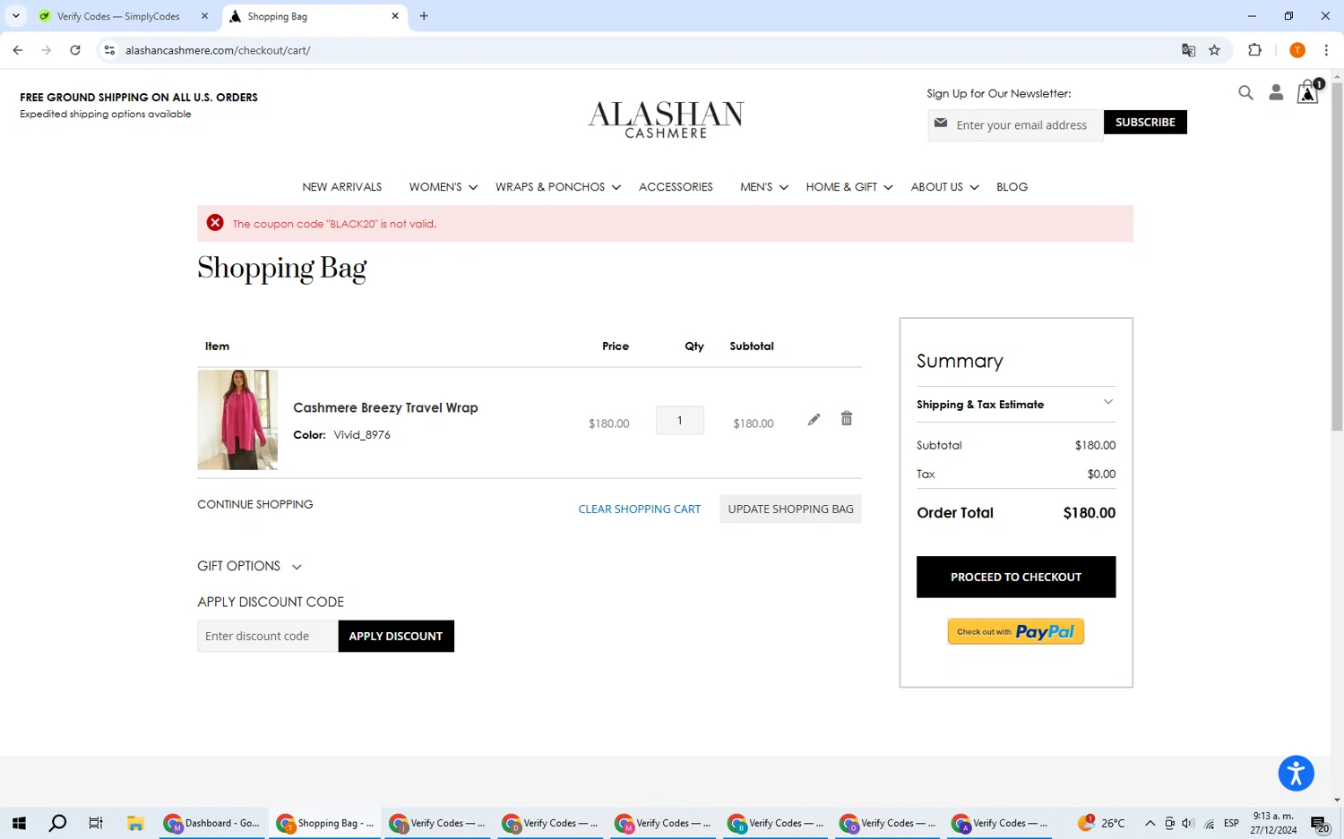Open Cashmere Breezy Travel Wrap product link
This screenshot has width=1344, height=839.
click(x=385, y=407)
